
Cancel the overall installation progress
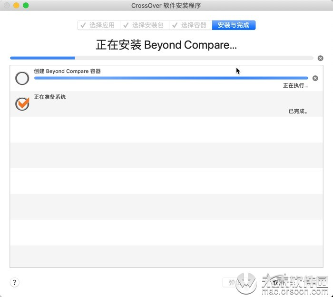coord(321,58)
